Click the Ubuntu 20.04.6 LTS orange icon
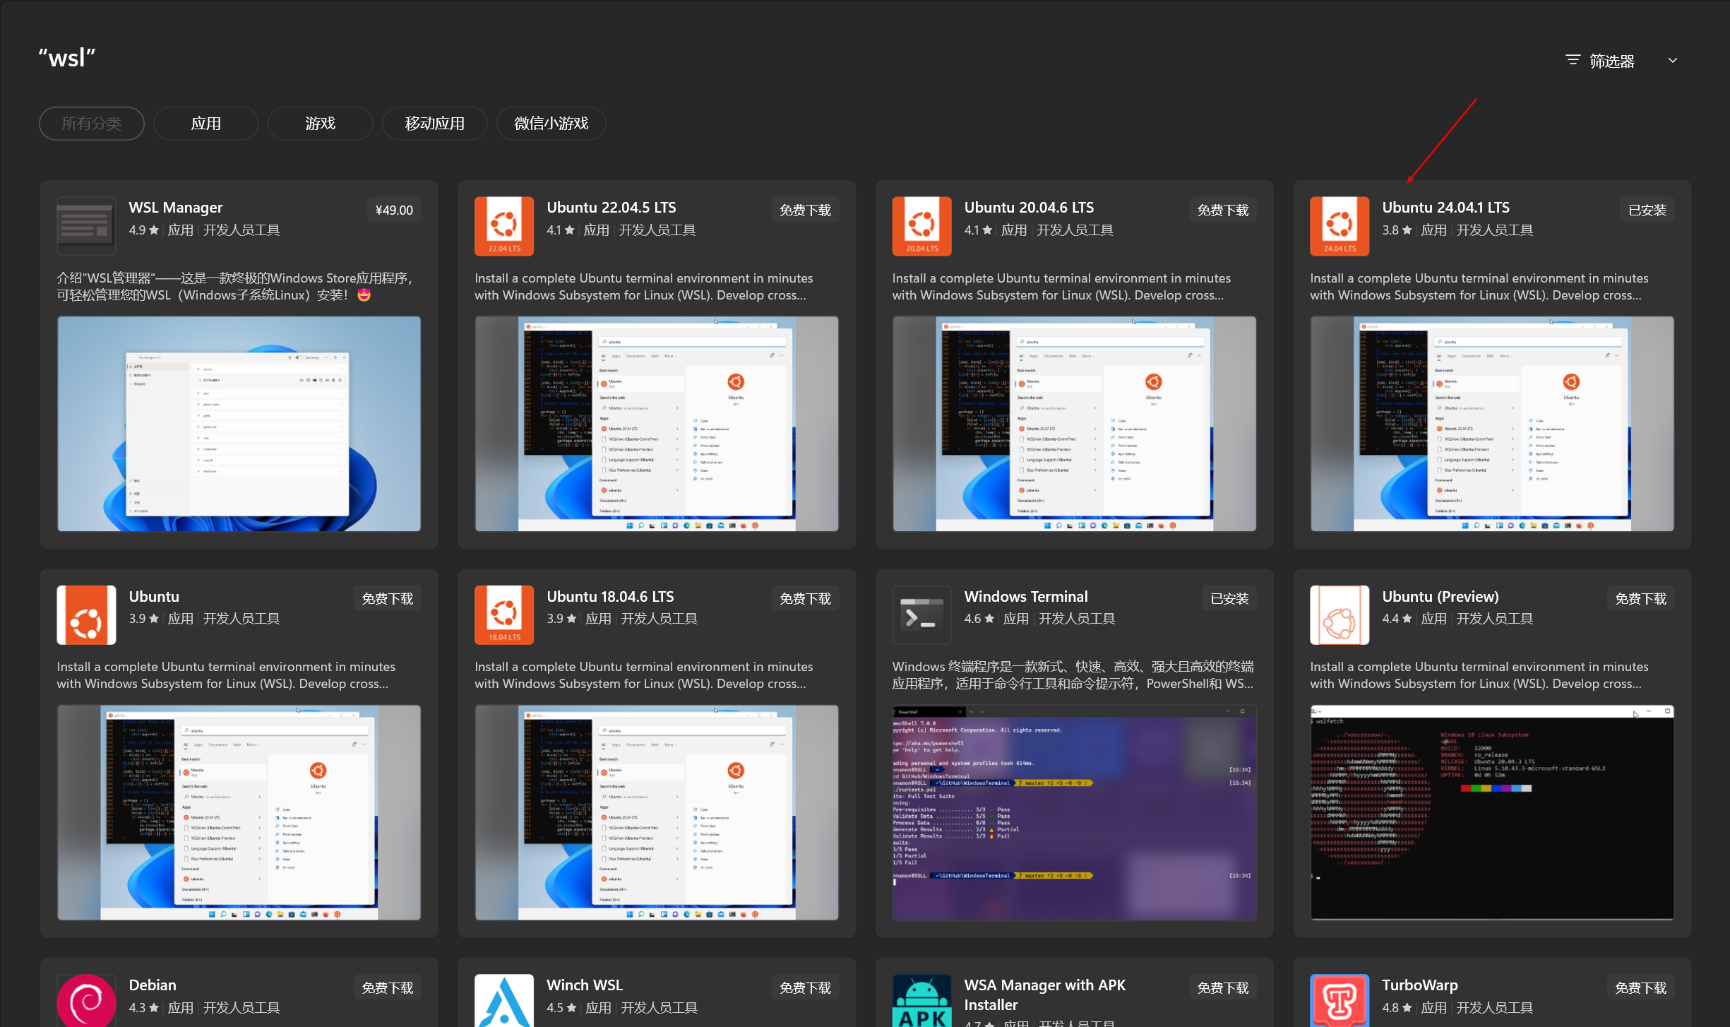This screenshot has width=1730, height=1027. pyautogui.click(x=921, y=226)
